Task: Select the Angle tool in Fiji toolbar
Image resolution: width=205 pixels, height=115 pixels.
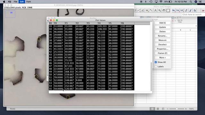Action: (x=143, y=11)
